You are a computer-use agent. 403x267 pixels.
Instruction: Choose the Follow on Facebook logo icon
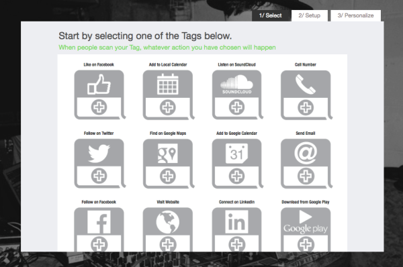(99, 222)
